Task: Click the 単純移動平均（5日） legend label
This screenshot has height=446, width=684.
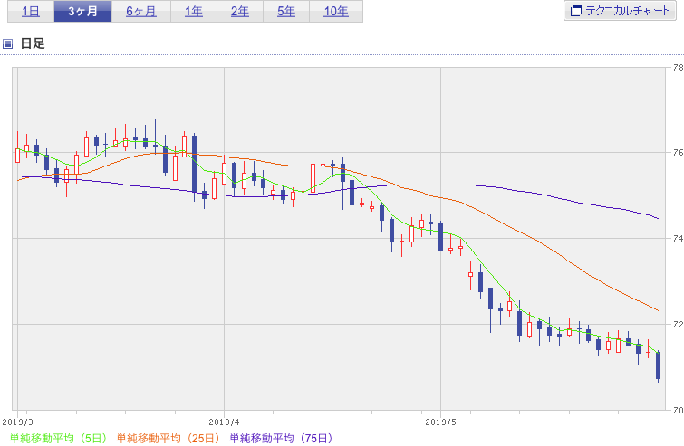Action: coord(58,438)
